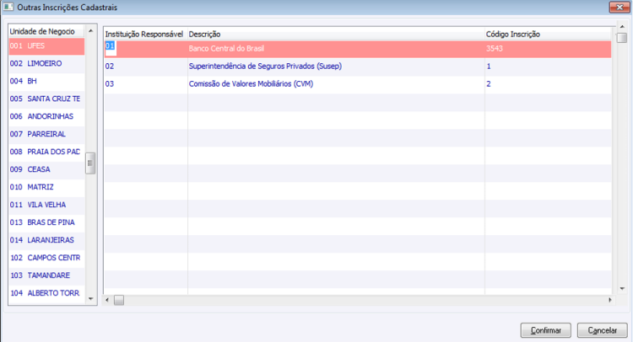Confirm the cadastral registrations

(x=546, y=330)
